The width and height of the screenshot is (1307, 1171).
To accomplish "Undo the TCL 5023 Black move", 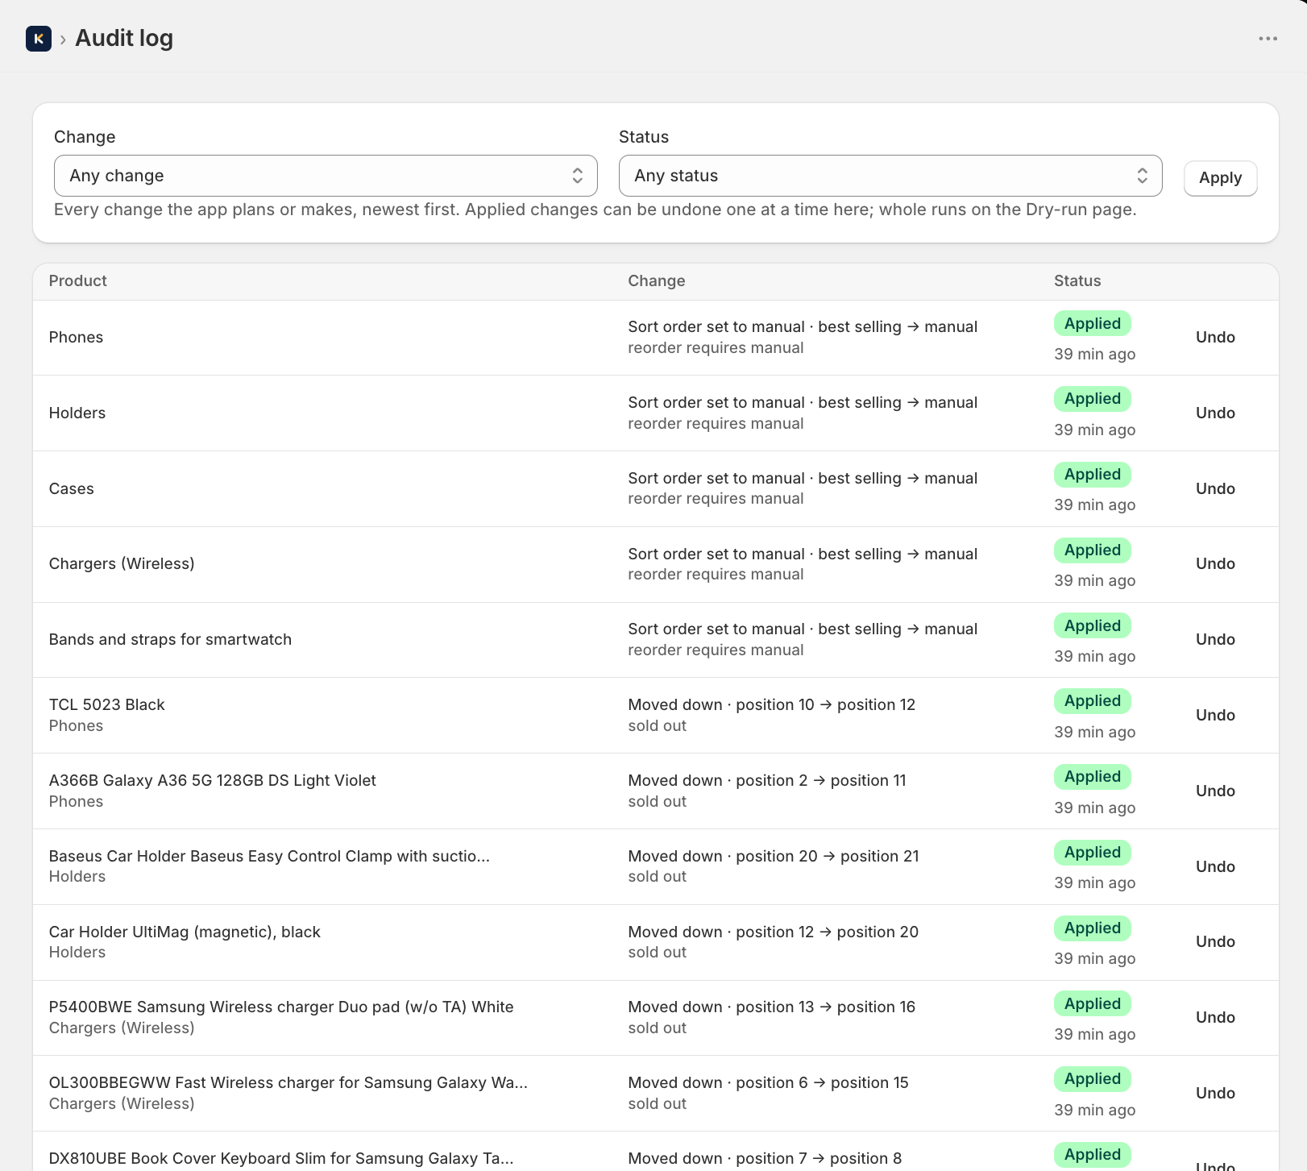I will coord(1215,716).
